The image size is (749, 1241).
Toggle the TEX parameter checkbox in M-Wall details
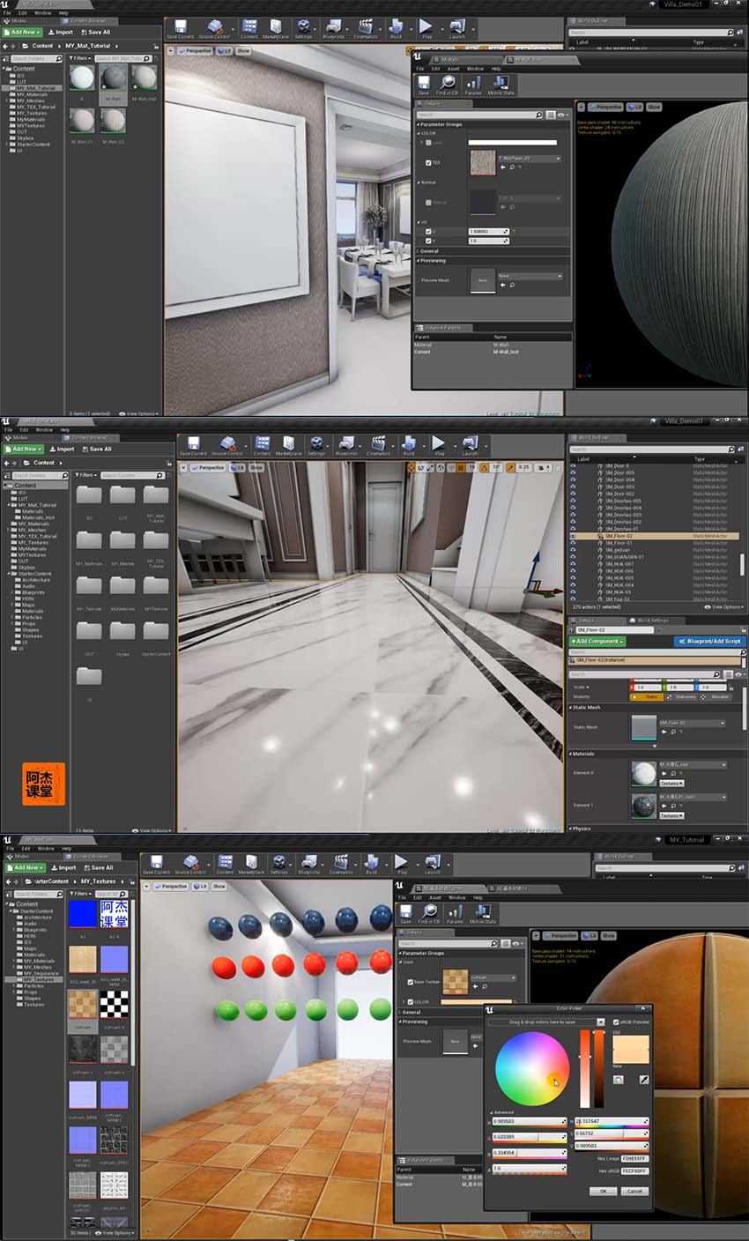[x=429, y=163]
